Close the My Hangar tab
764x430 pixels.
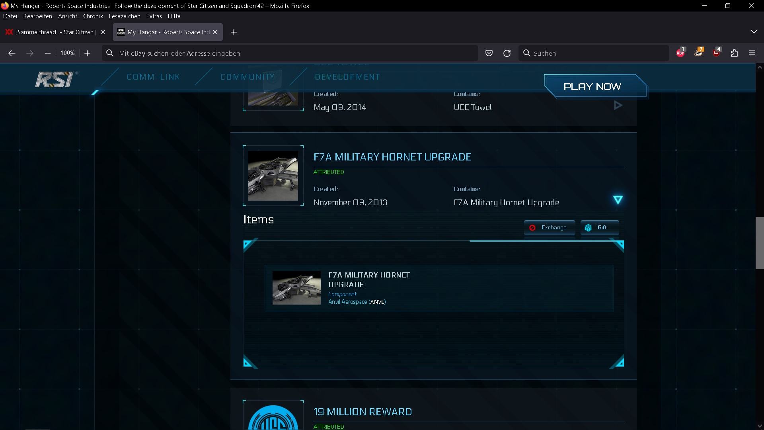[215, 32]
